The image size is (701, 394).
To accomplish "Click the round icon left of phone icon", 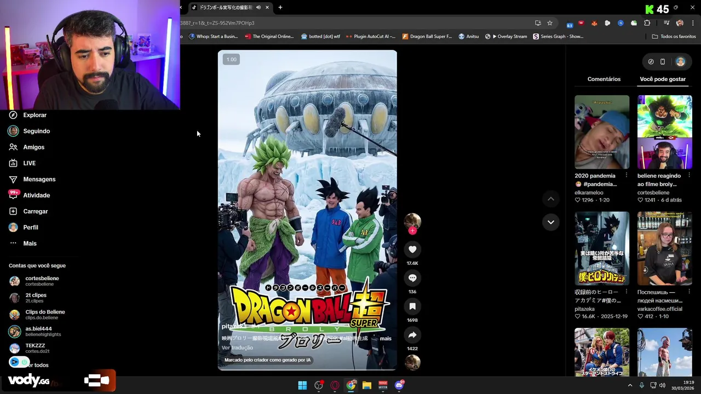I will (x=651, y=62).
